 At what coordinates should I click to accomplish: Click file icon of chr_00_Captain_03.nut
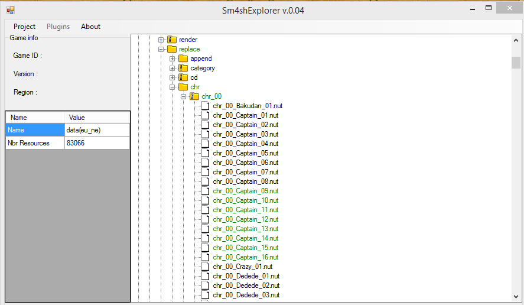(x=206, y=134)
